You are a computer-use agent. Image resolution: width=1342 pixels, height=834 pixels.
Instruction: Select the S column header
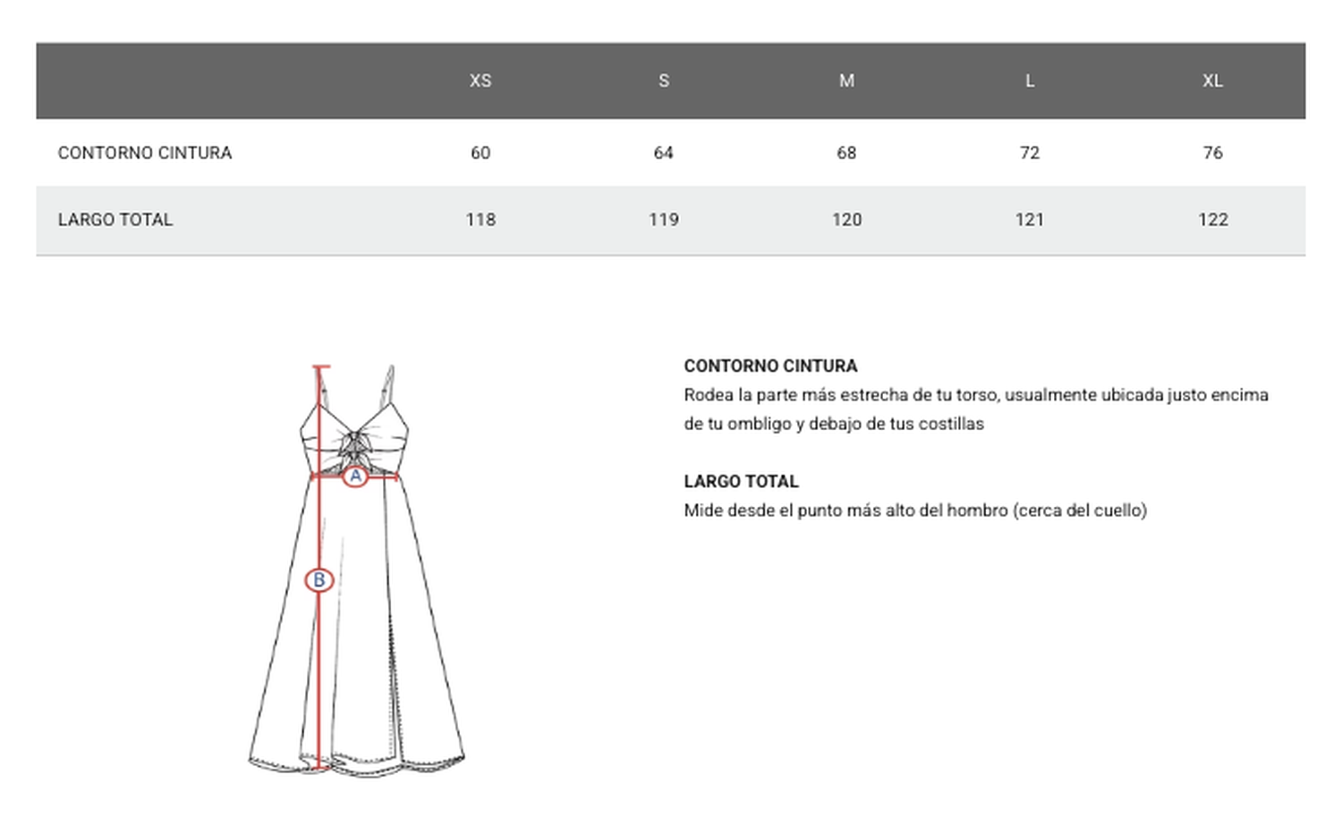click(664, 80)
